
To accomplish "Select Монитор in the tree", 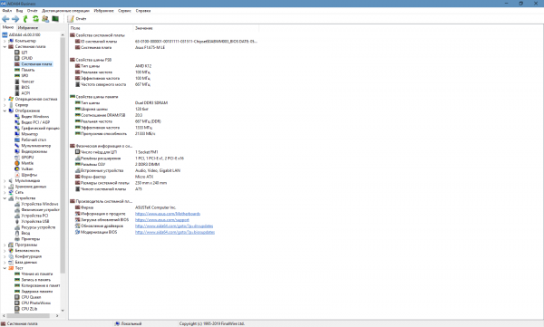I will click(30, 134).
